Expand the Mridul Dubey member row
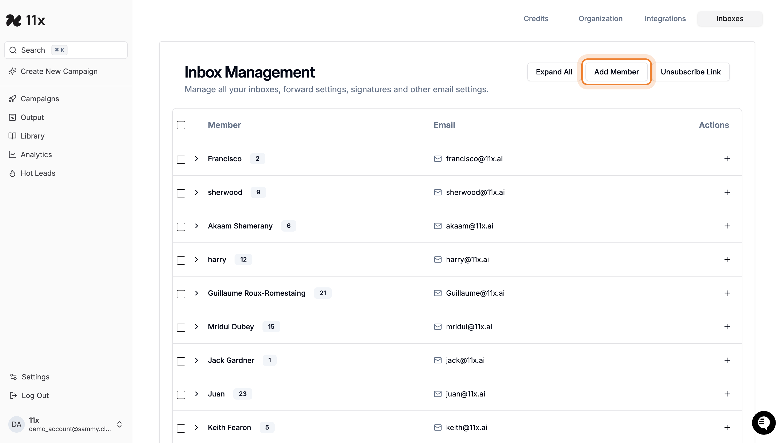782x443 pixels. tap(196, 327)
